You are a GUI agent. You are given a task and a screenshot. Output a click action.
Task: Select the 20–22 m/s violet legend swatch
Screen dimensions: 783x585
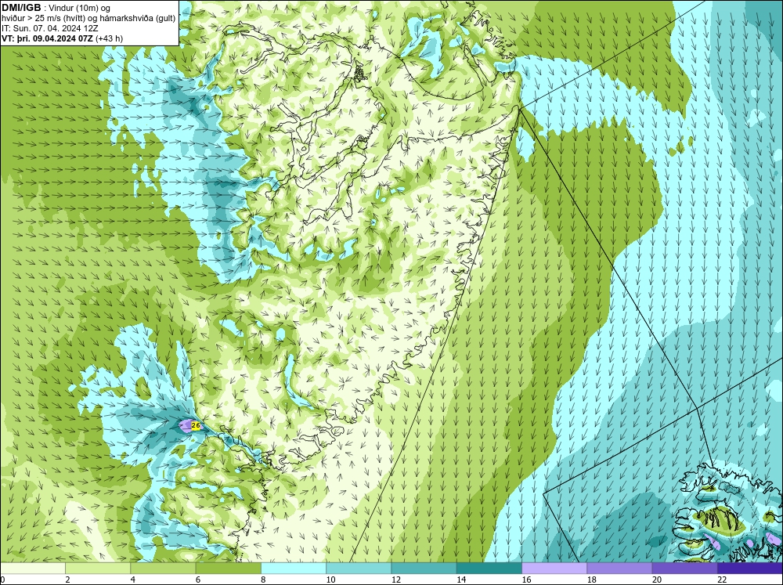[x=684, y=568]
